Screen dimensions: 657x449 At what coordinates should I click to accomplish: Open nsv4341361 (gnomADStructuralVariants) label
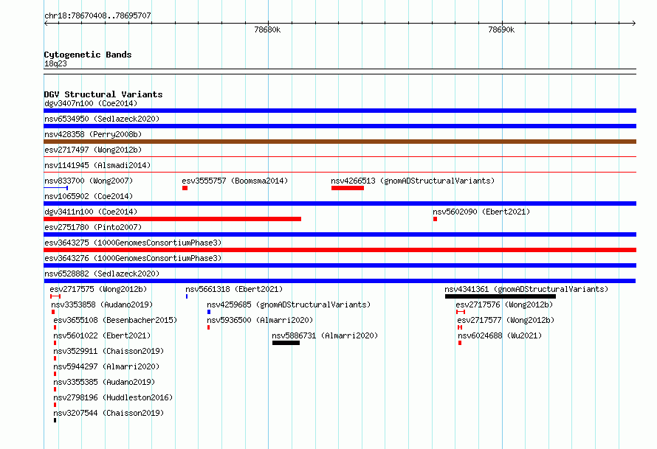526,289
